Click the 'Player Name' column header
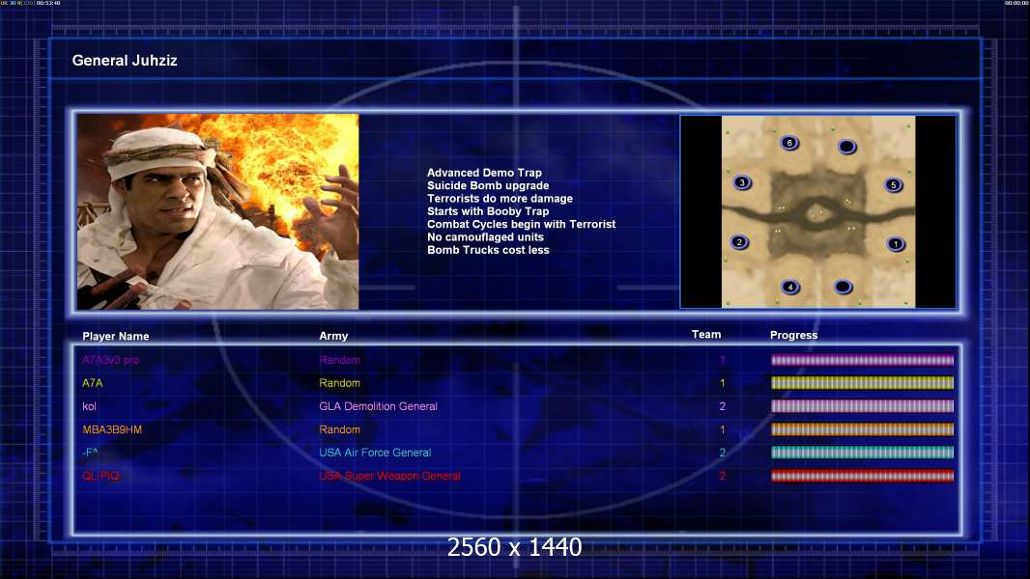This screenshot has width=1030, height=579. (116, 337)
